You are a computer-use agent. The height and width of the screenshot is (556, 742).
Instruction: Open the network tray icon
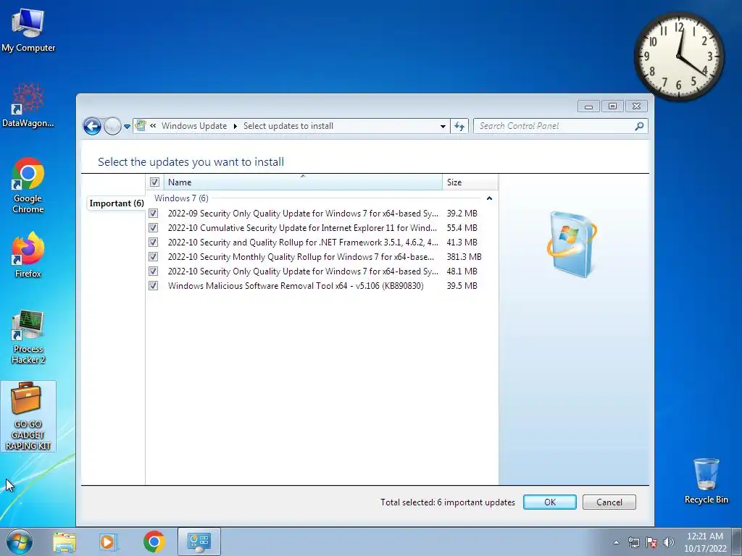(x=633, y=542)
